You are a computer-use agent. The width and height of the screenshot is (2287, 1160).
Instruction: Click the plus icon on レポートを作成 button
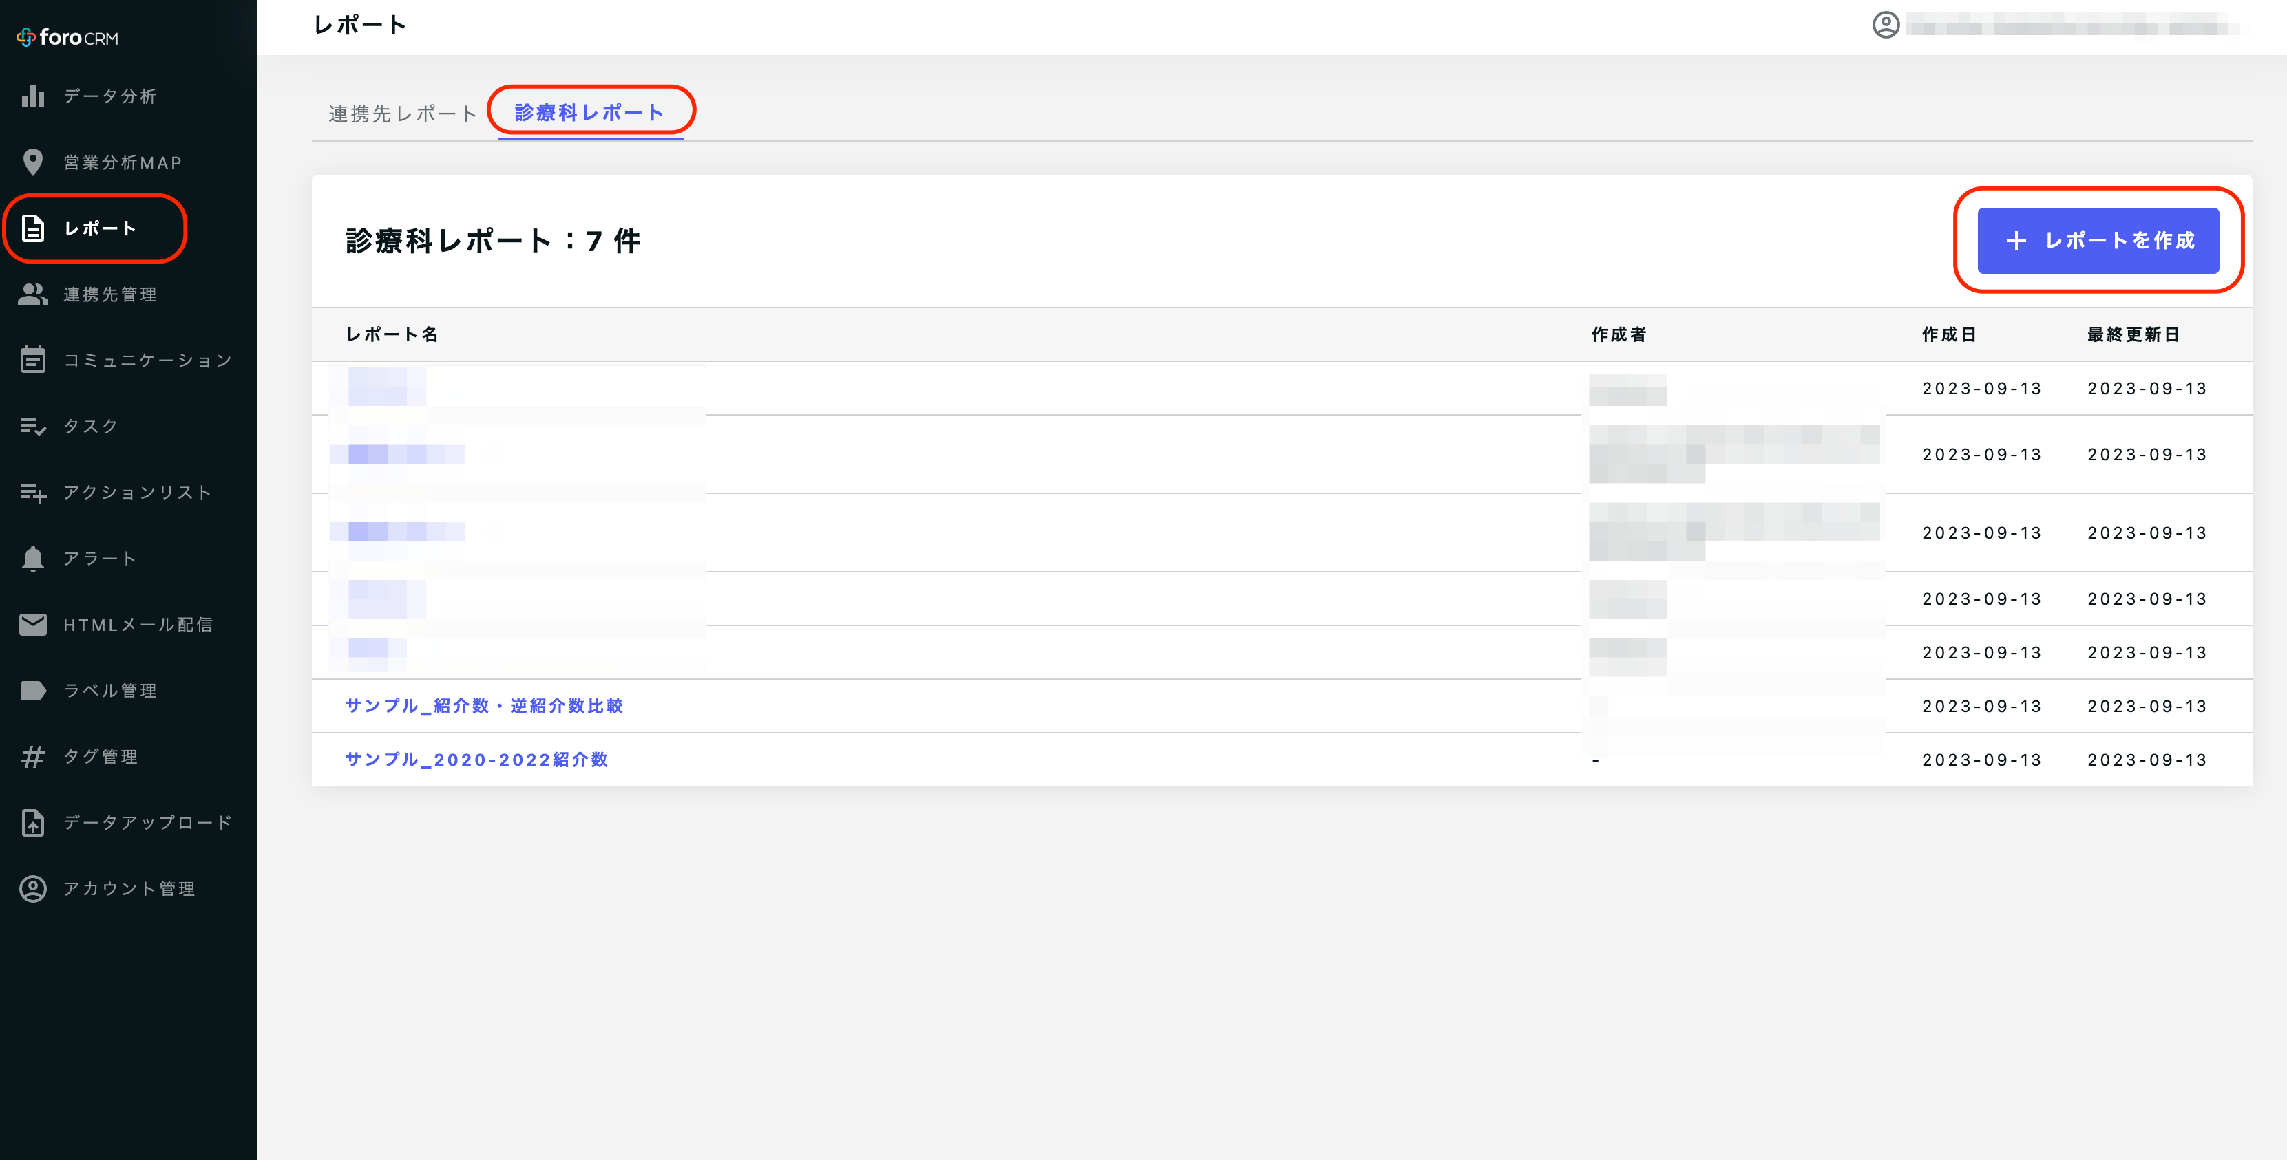pos(2016,241)
